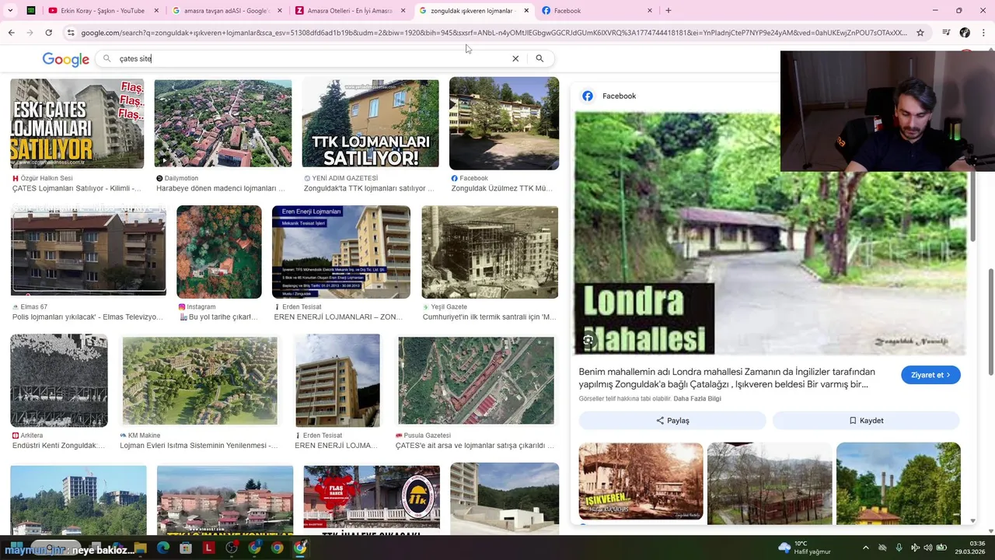The width and height of the screenshot is (995, 560).
Task: Open a new tab with the plus button
Action: pyautogui.click(x=668, y=11)
